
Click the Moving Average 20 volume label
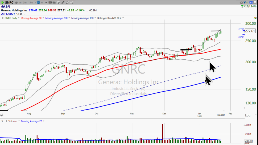pyautogui.click(x=31, y=121)
